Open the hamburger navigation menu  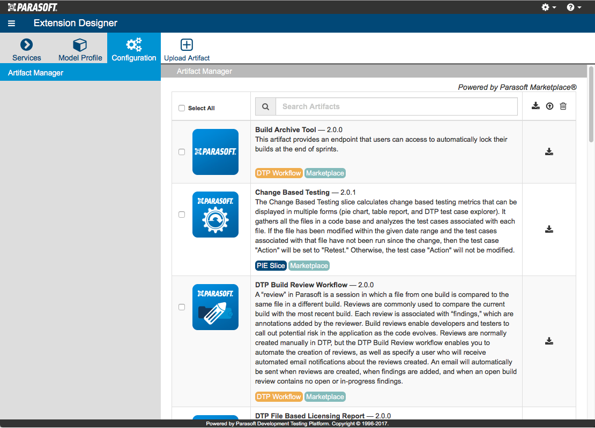11,24
